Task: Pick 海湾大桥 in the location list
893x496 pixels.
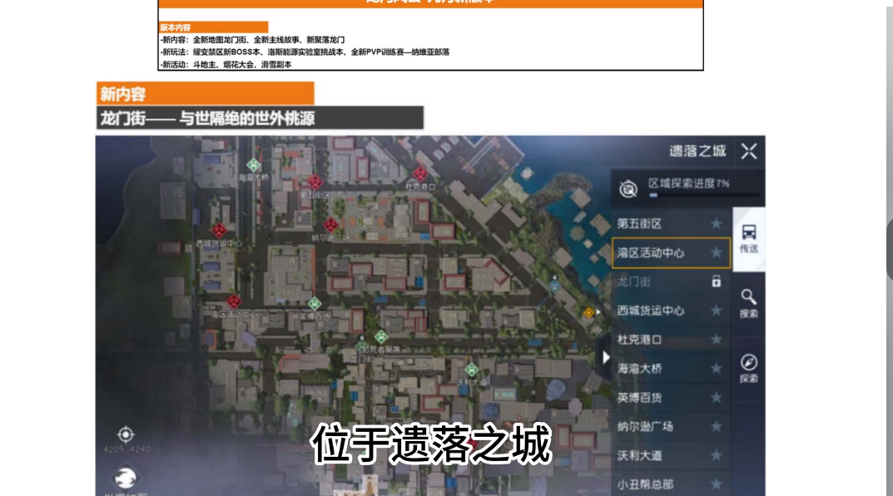Action: pyautogui.click(x=671, y=369)
